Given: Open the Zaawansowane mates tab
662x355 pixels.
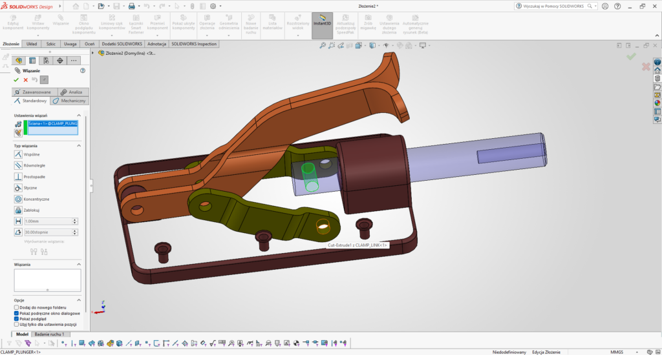Looking at the screenshot, I should [34, 92].
